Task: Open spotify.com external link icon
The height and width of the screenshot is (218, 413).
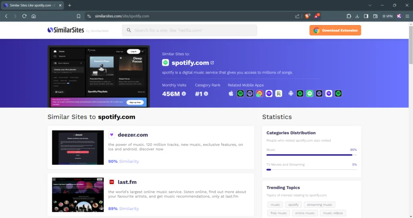Action: click(212, 63)
